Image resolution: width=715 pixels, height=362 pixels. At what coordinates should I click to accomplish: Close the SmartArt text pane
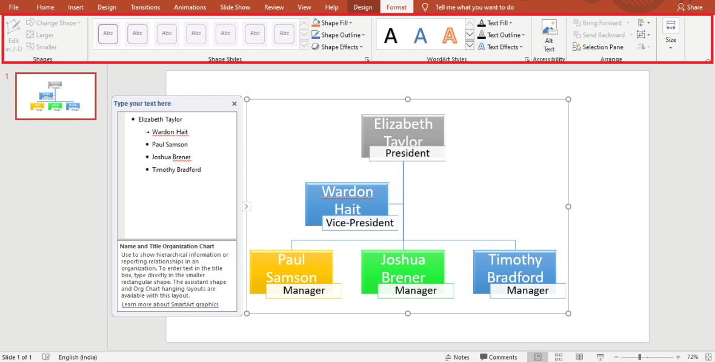pos(234,104)
